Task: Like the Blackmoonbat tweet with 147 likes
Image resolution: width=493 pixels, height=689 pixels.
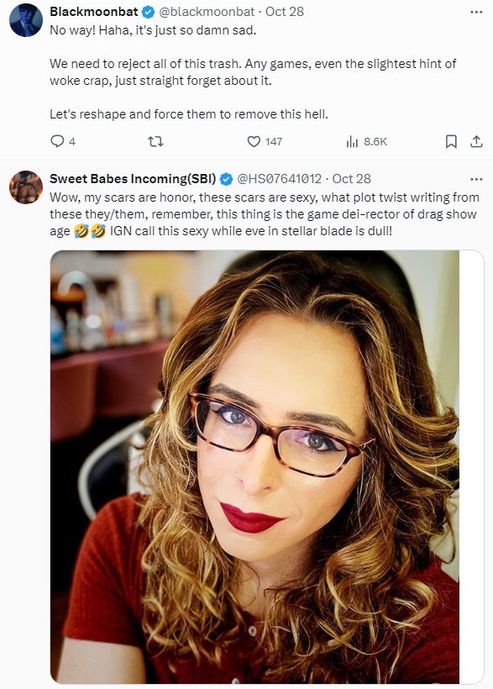Action: pyautogui.click(x=265, y=141)
